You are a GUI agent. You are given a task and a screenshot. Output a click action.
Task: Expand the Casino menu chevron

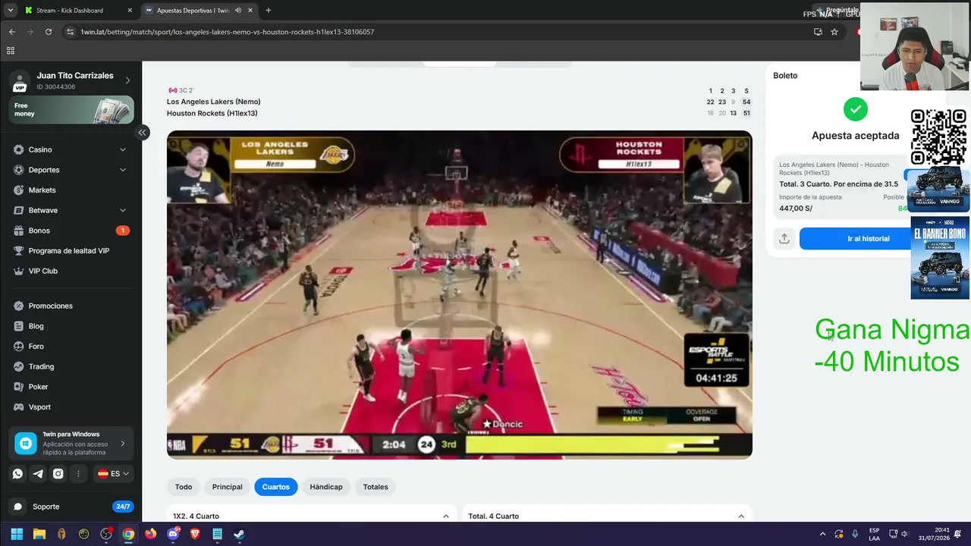click(123, 149)
